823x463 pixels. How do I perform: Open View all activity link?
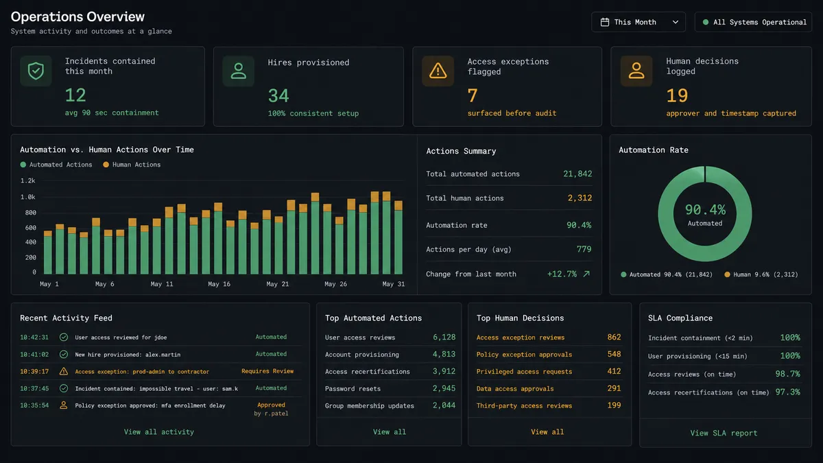click(x=159, y=432)
